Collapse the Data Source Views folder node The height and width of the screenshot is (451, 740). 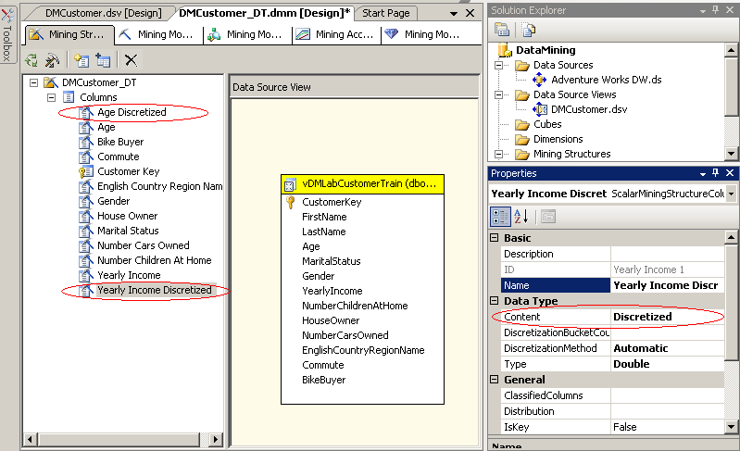(x=498, y=94)
